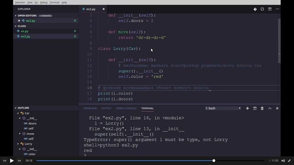
Task: Open the bash terminal selector dropdown
Action: click(x=223, y=108)
